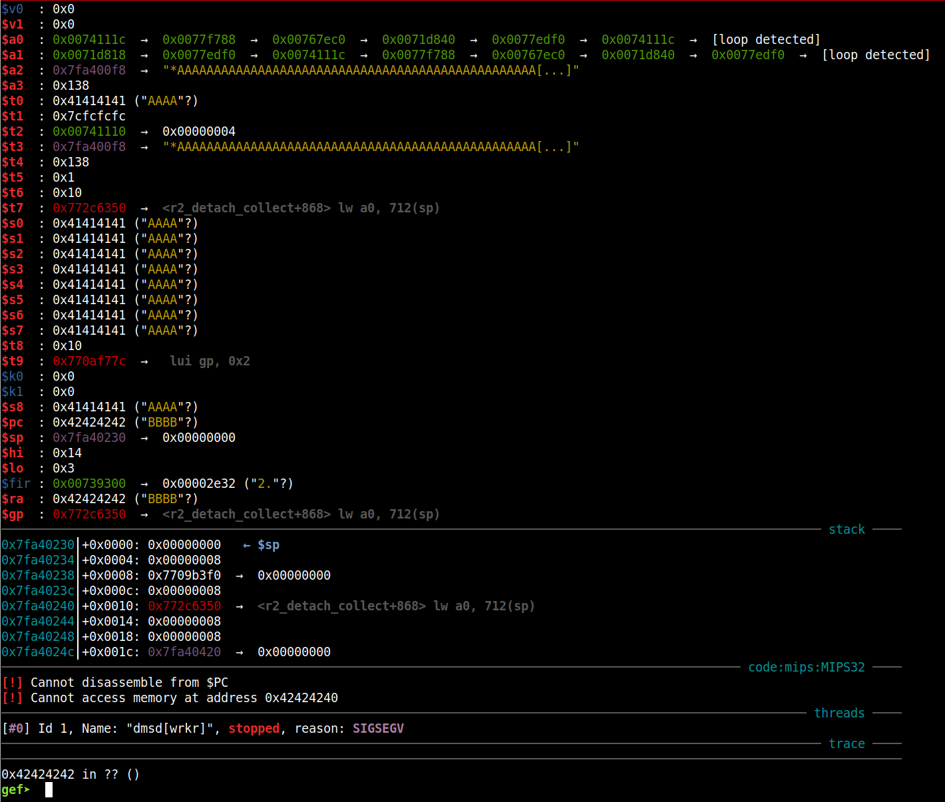The width and height of the screenshot is (945, 802).
Task: Click the $t2 address 0x00741110
Action: (x=89, y=131)
